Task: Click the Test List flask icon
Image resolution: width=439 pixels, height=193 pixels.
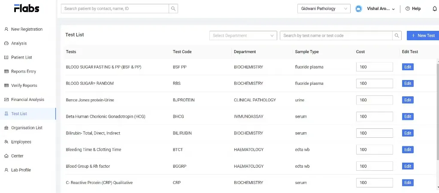Action: (6, 114)
